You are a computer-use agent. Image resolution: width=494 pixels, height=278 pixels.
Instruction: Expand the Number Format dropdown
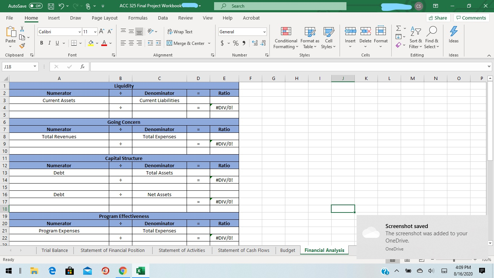264,31
